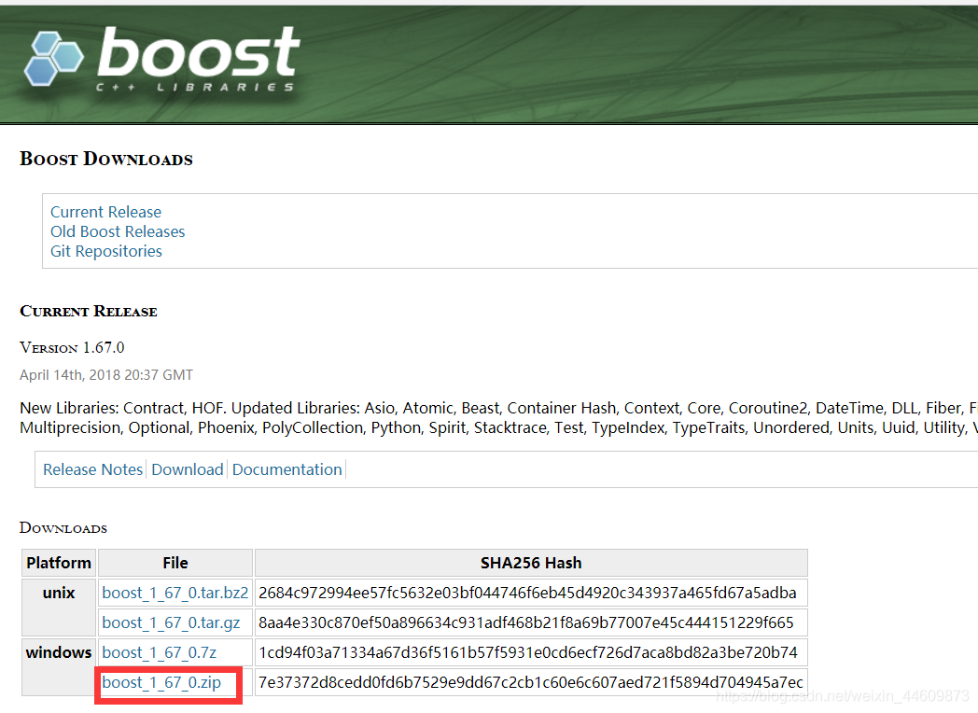Select the hash starting with 2684c972994e

click(x=527, y=593)
